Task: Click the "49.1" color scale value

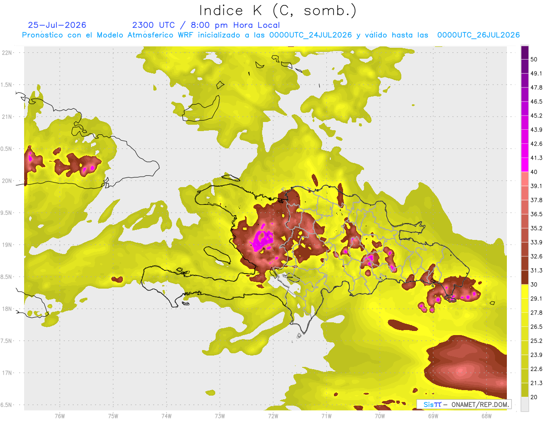Action: pos(536,73)
